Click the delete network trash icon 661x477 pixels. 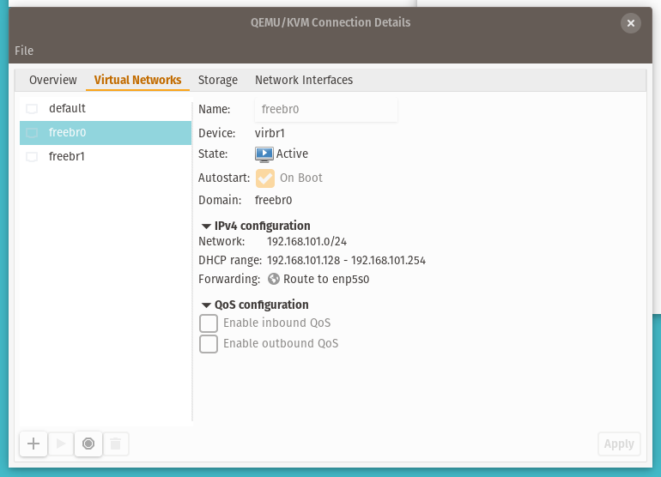(x=116, y=444)
